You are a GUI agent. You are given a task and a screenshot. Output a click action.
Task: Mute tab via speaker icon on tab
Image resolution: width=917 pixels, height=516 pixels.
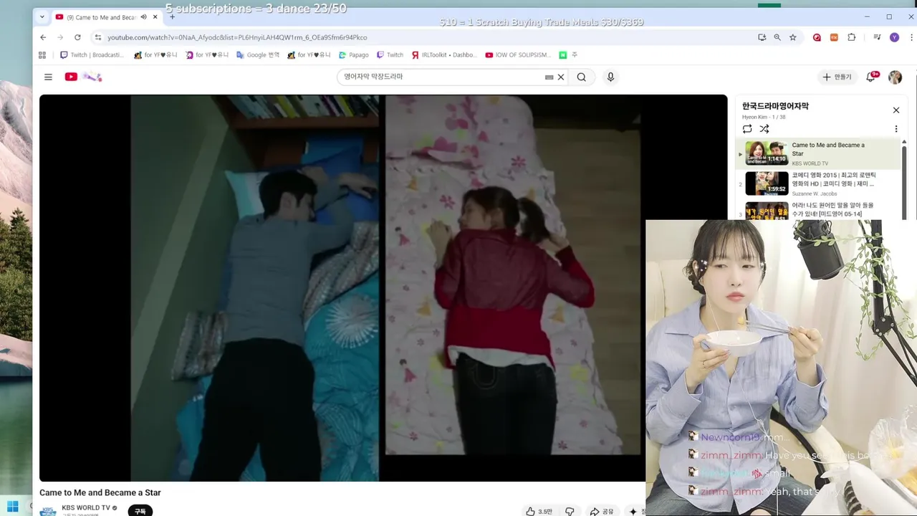pos(144,17)
